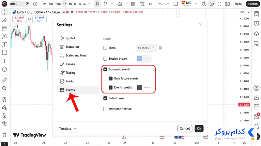Open the USD currency dropdown

pyautogui.click(x=244, y=12)
